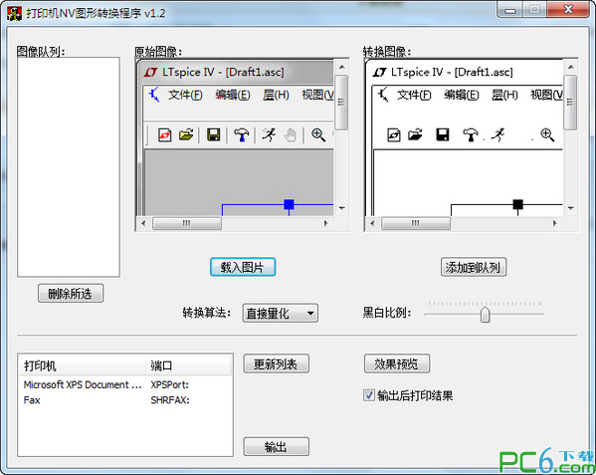Click the 文件(F) menu in converted image
The image size is (596, 475).
pyautogui.click(x=414, y=95)
